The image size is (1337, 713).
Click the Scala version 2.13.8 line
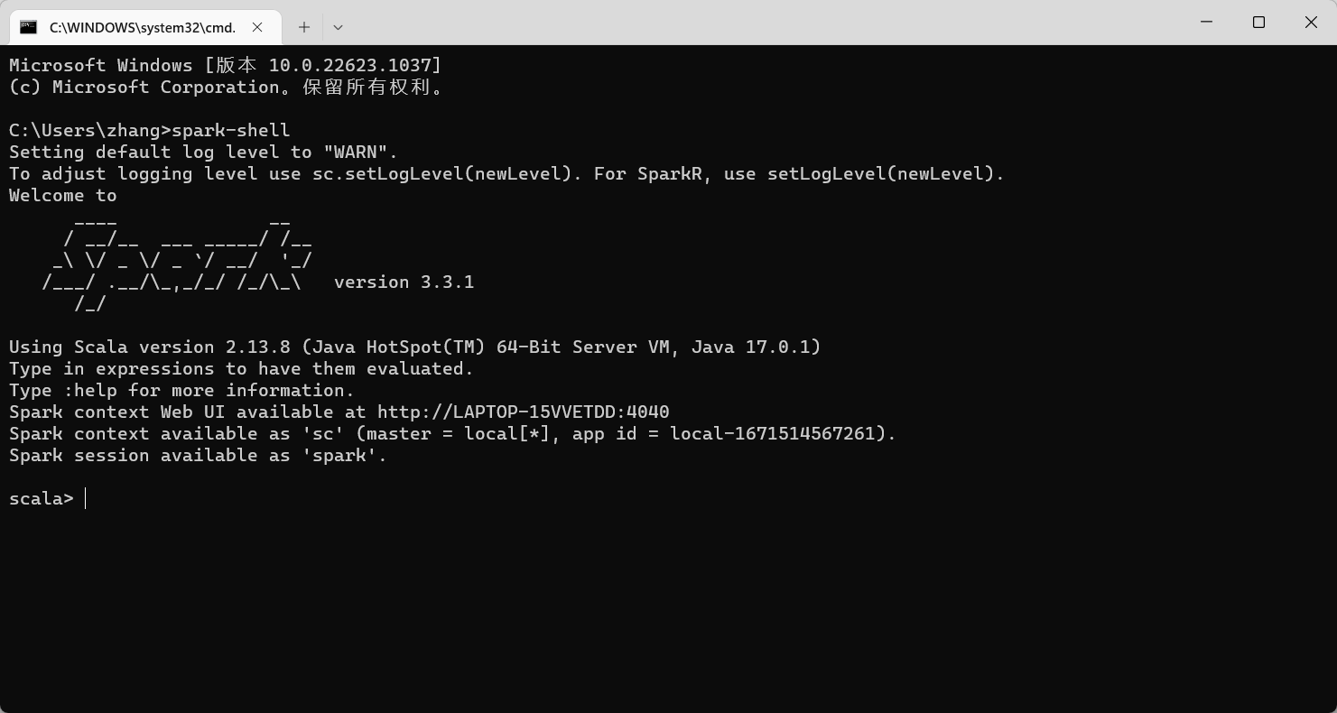414,347
